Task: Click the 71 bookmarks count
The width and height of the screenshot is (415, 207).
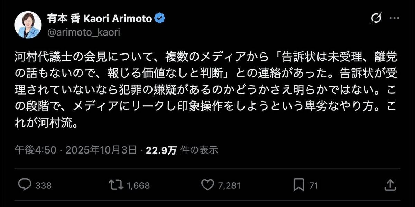Action: [313, 186]
